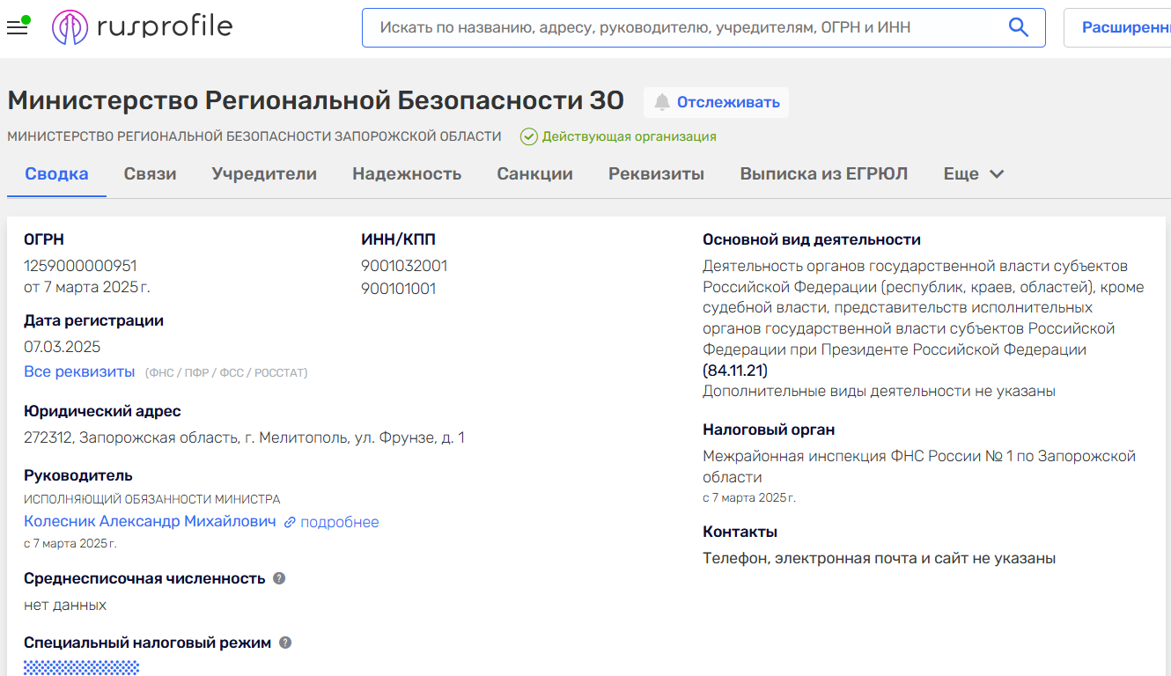
Task: Open the hamburger menu icon
Action: (16, 29)
